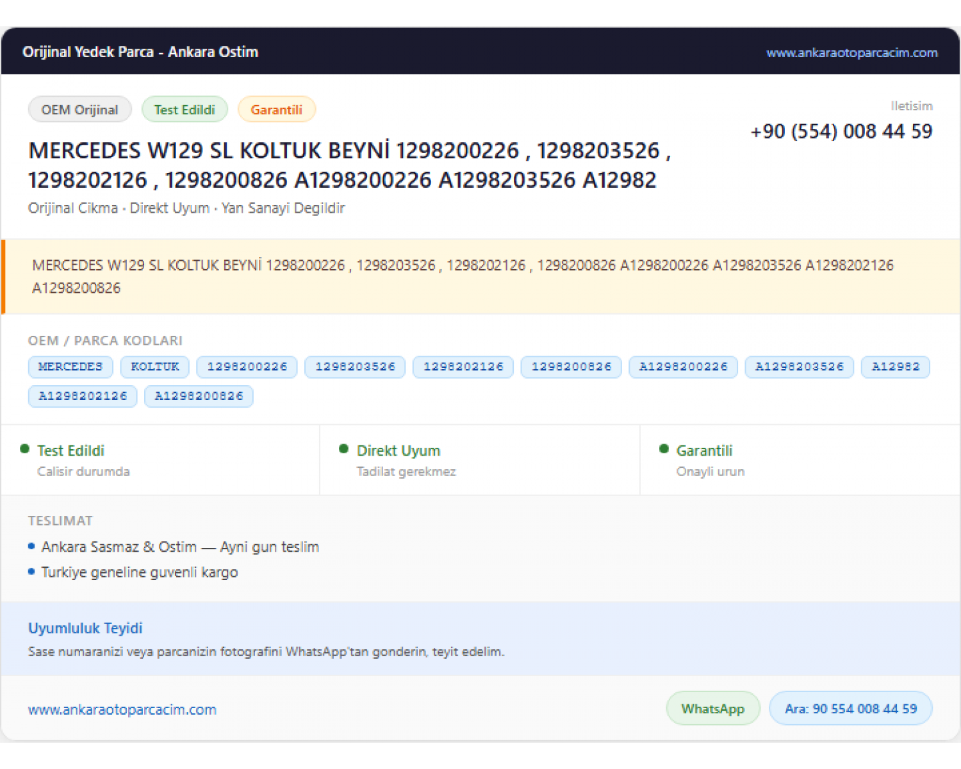The height and width of the screenshot is (769, 961).
Task: Click the phone number +90 (554) 008 44 59
Action: (841, 131)
